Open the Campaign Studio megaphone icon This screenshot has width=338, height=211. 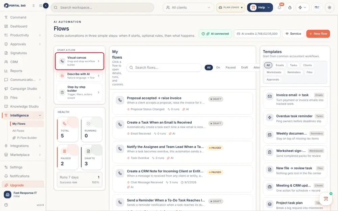6,89
